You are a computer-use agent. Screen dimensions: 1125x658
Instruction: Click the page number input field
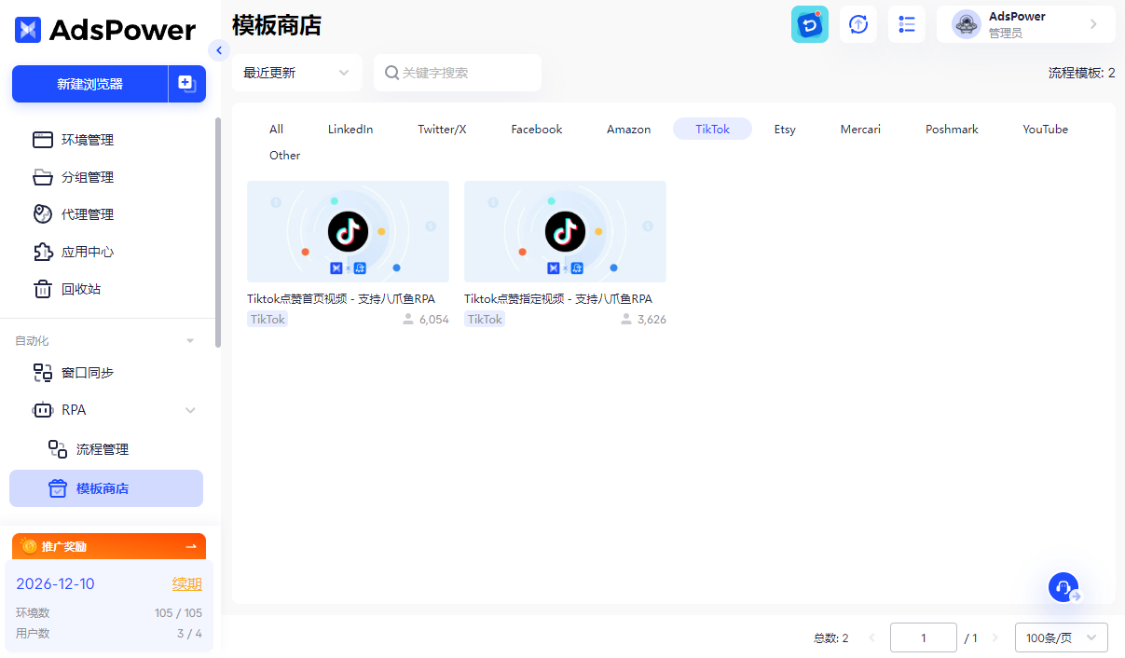tap(924, 637)
